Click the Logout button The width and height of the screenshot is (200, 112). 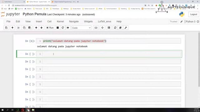tap(194, 14)
